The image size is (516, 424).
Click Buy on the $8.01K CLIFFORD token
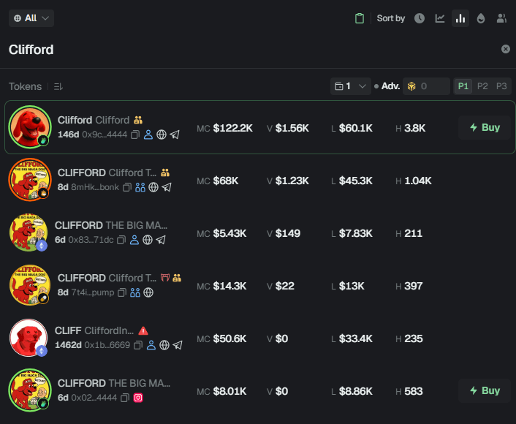point(485,390)
